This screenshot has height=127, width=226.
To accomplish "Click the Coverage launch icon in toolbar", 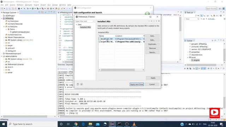I will pos(38,8).
